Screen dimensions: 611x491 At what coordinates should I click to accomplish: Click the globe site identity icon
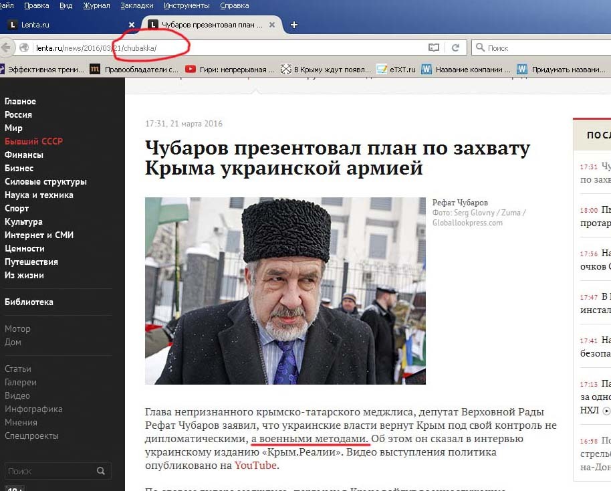25,47
